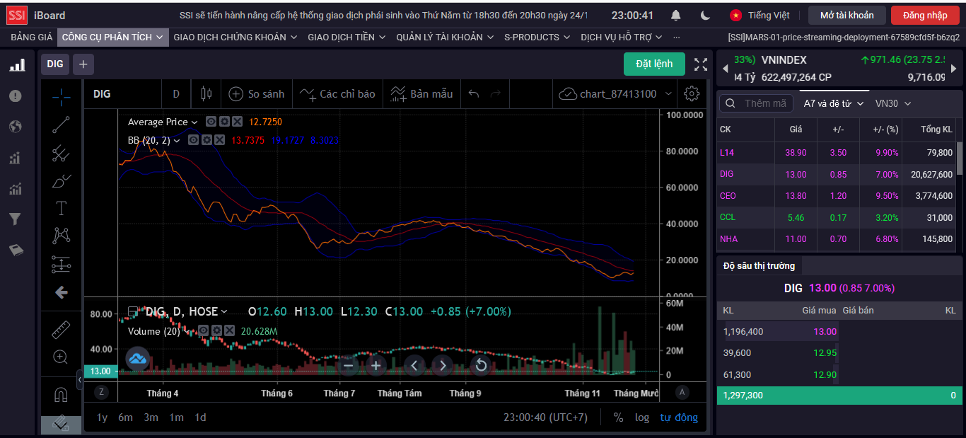
Task: Open the VN30 list dropdown
Action: [x=893, y=103]
